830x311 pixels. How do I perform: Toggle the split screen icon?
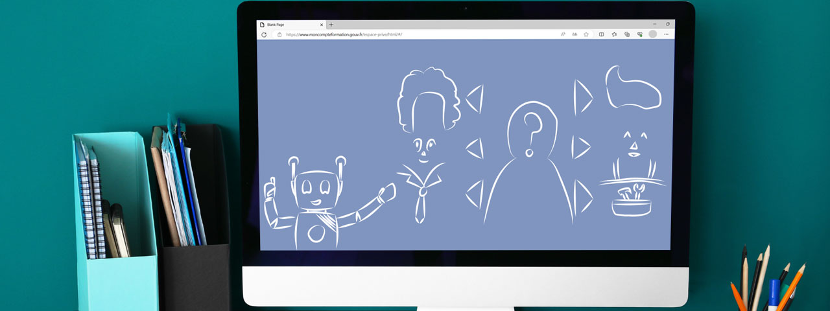pos(602,34)
